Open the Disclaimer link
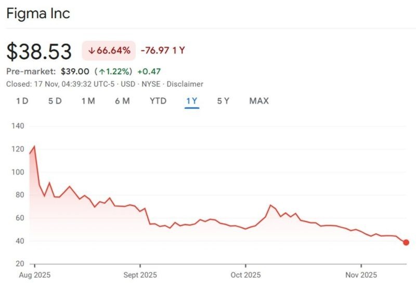416x289 pixels. pyautogui.click(x=185, y=84)
